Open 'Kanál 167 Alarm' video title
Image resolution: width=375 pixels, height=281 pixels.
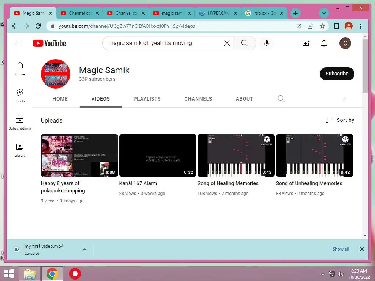point(138,183)
